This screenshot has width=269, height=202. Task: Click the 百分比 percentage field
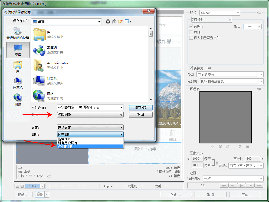click(253, 159)
